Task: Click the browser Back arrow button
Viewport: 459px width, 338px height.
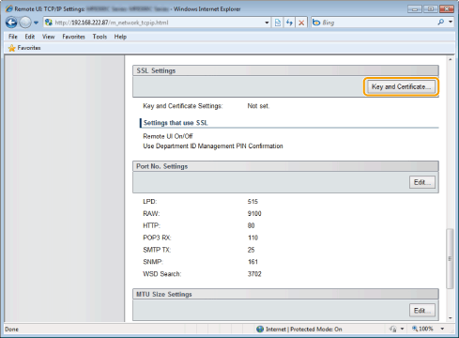Action: click(x=11, y=23)
